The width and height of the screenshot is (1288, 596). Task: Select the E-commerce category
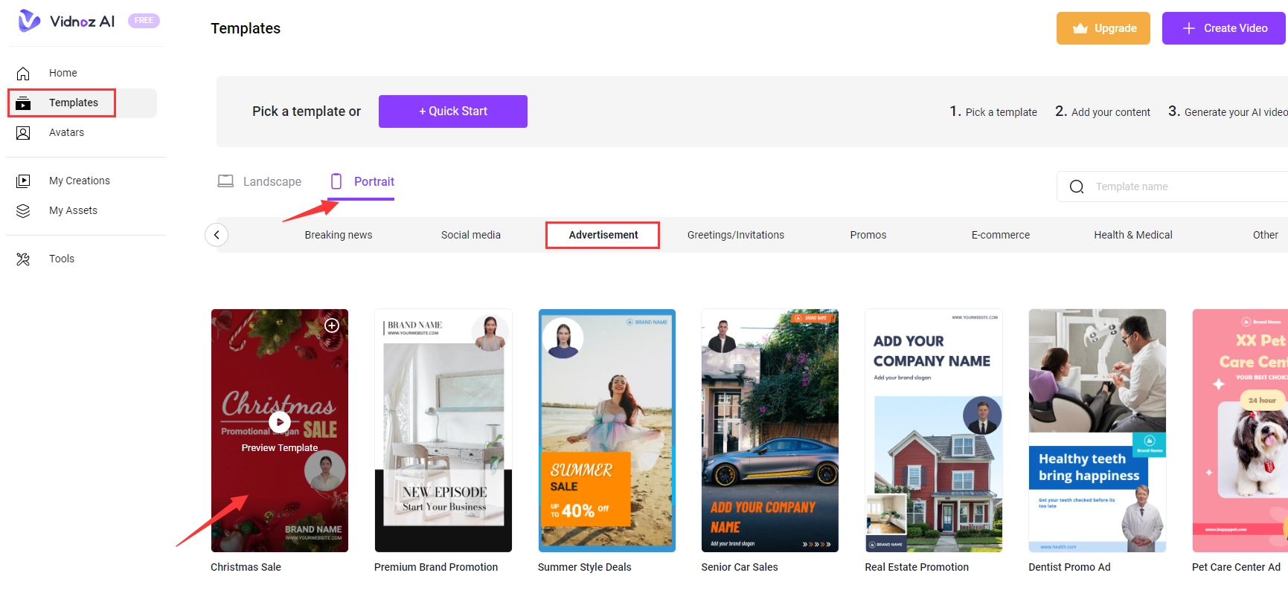(1000, 235)
